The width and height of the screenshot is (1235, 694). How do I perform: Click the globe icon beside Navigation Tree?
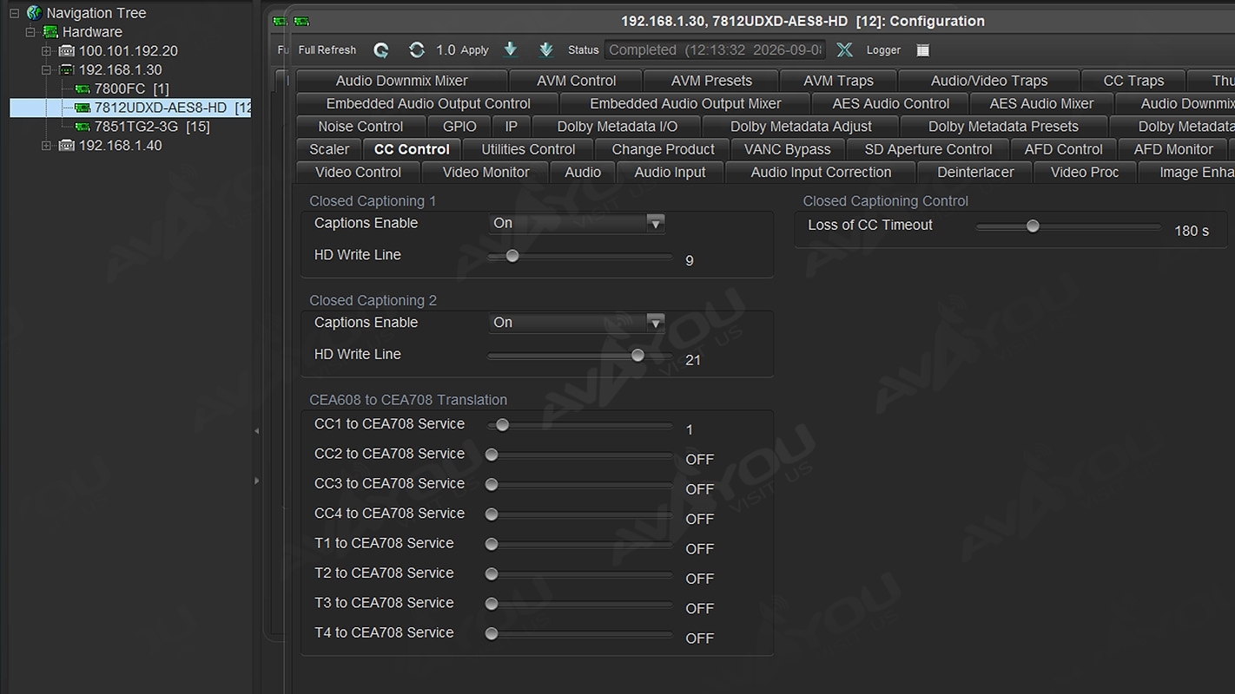(35, 13)
